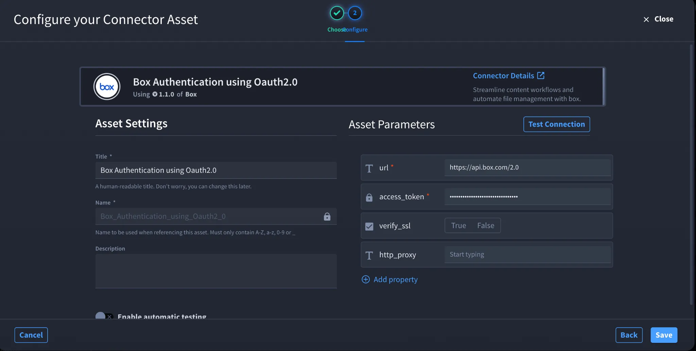Select step 2 Configure in wizard
The width and height of the screenshot is (696, 351).
pos(355,13)
